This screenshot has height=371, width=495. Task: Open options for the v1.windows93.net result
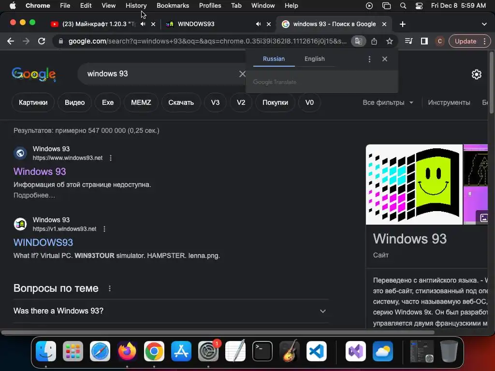pyautogui.click(x=104, y=228)
